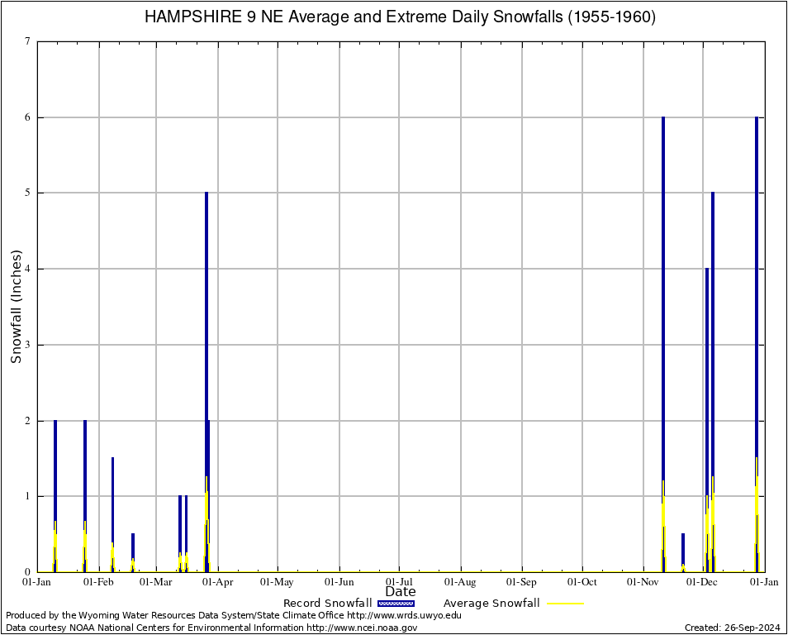Click the 7 tick label on y-axis
The height and width of the screenshot is (635, 788).
click(x=28, y=42)
